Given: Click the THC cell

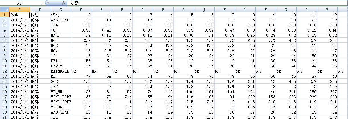Looking at the screenshot, I should coord(60,87).
